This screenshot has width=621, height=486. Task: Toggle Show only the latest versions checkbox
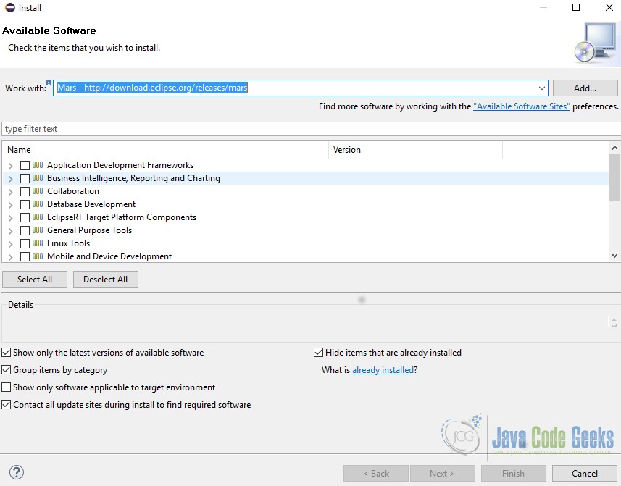pyautogui.click(x=7, y=352)
